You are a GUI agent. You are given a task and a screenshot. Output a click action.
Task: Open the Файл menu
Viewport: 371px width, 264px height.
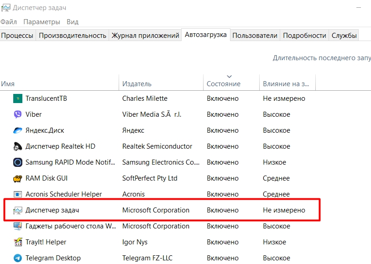pyautogui.click(x=9, y=22)
